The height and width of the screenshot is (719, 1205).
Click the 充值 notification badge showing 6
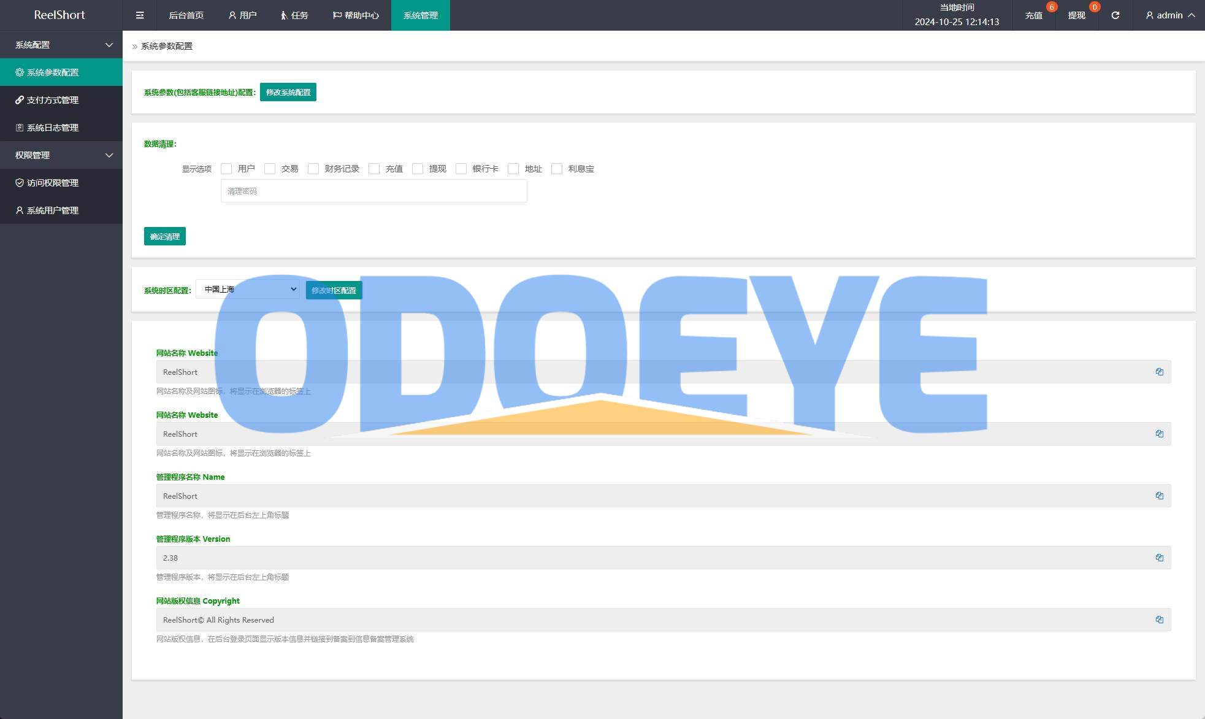1052,7
